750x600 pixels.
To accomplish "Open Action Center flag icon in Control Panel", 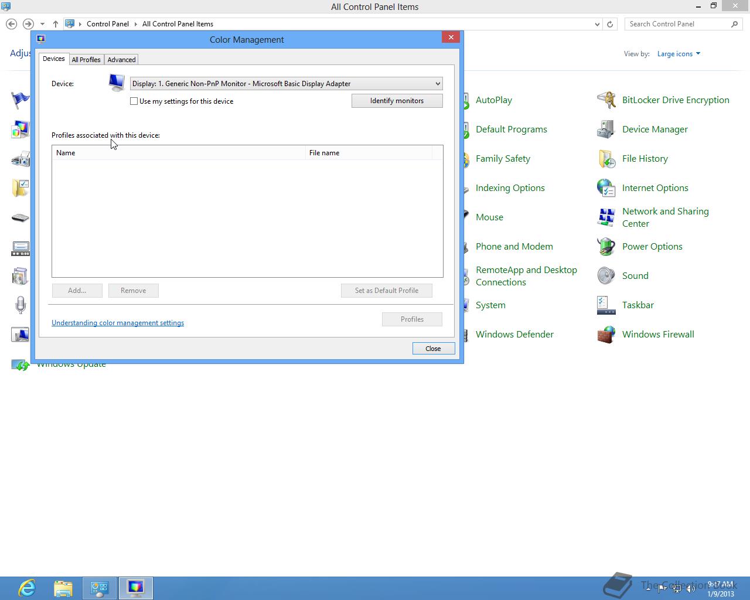I will 20,100.
